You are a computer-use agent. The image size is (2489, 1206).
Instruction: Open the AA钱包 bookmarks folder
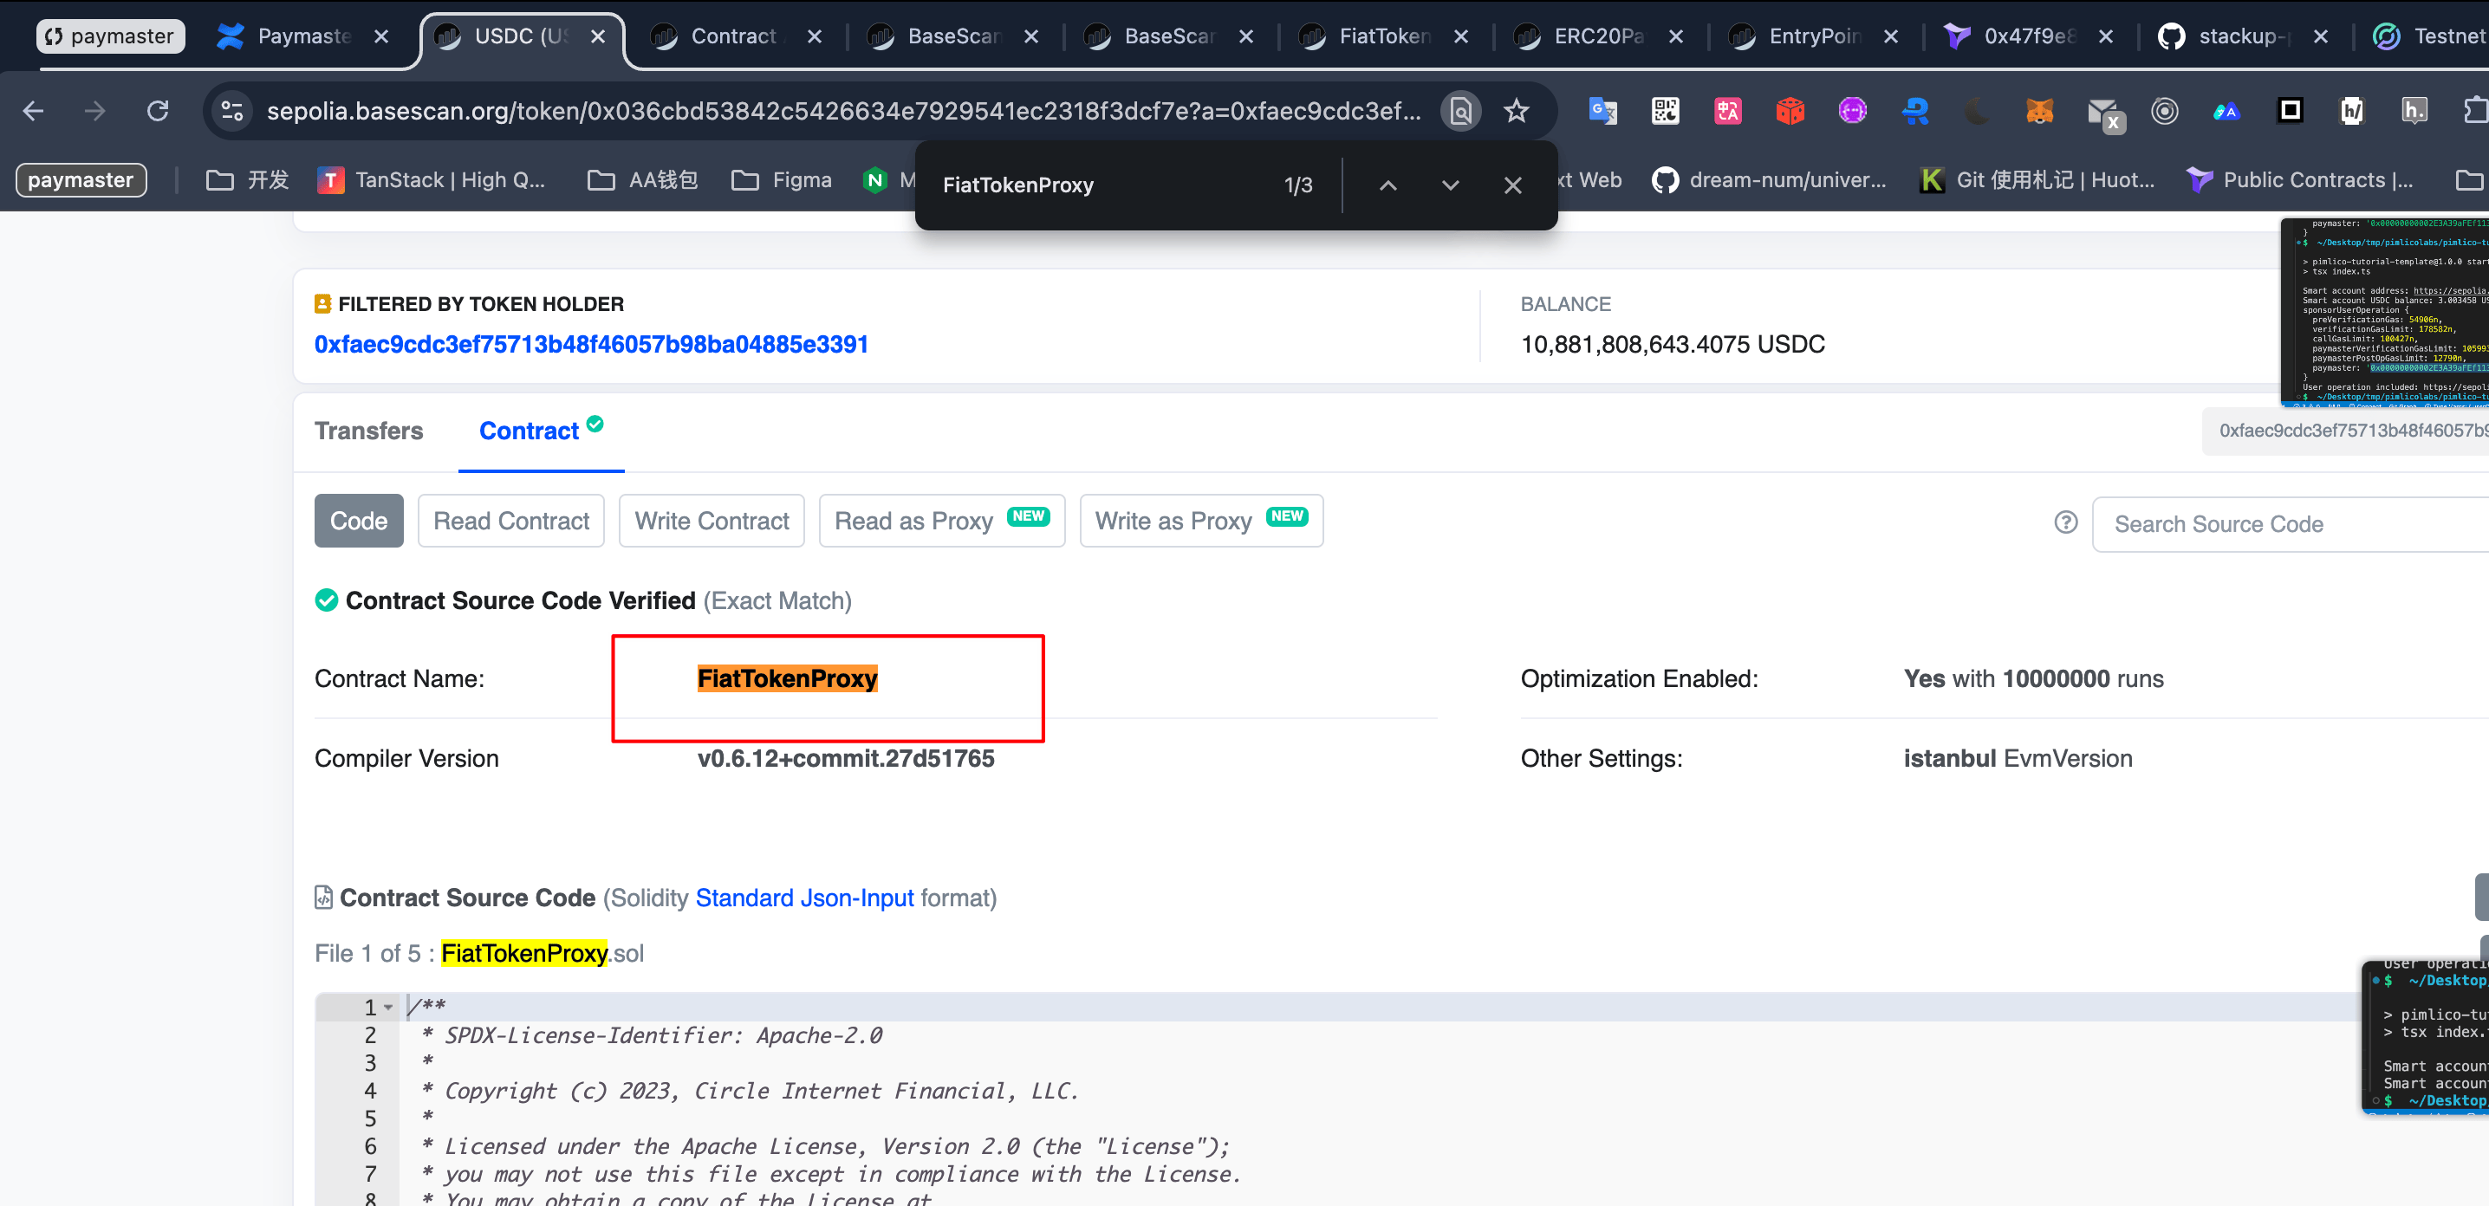coord(642,180)
